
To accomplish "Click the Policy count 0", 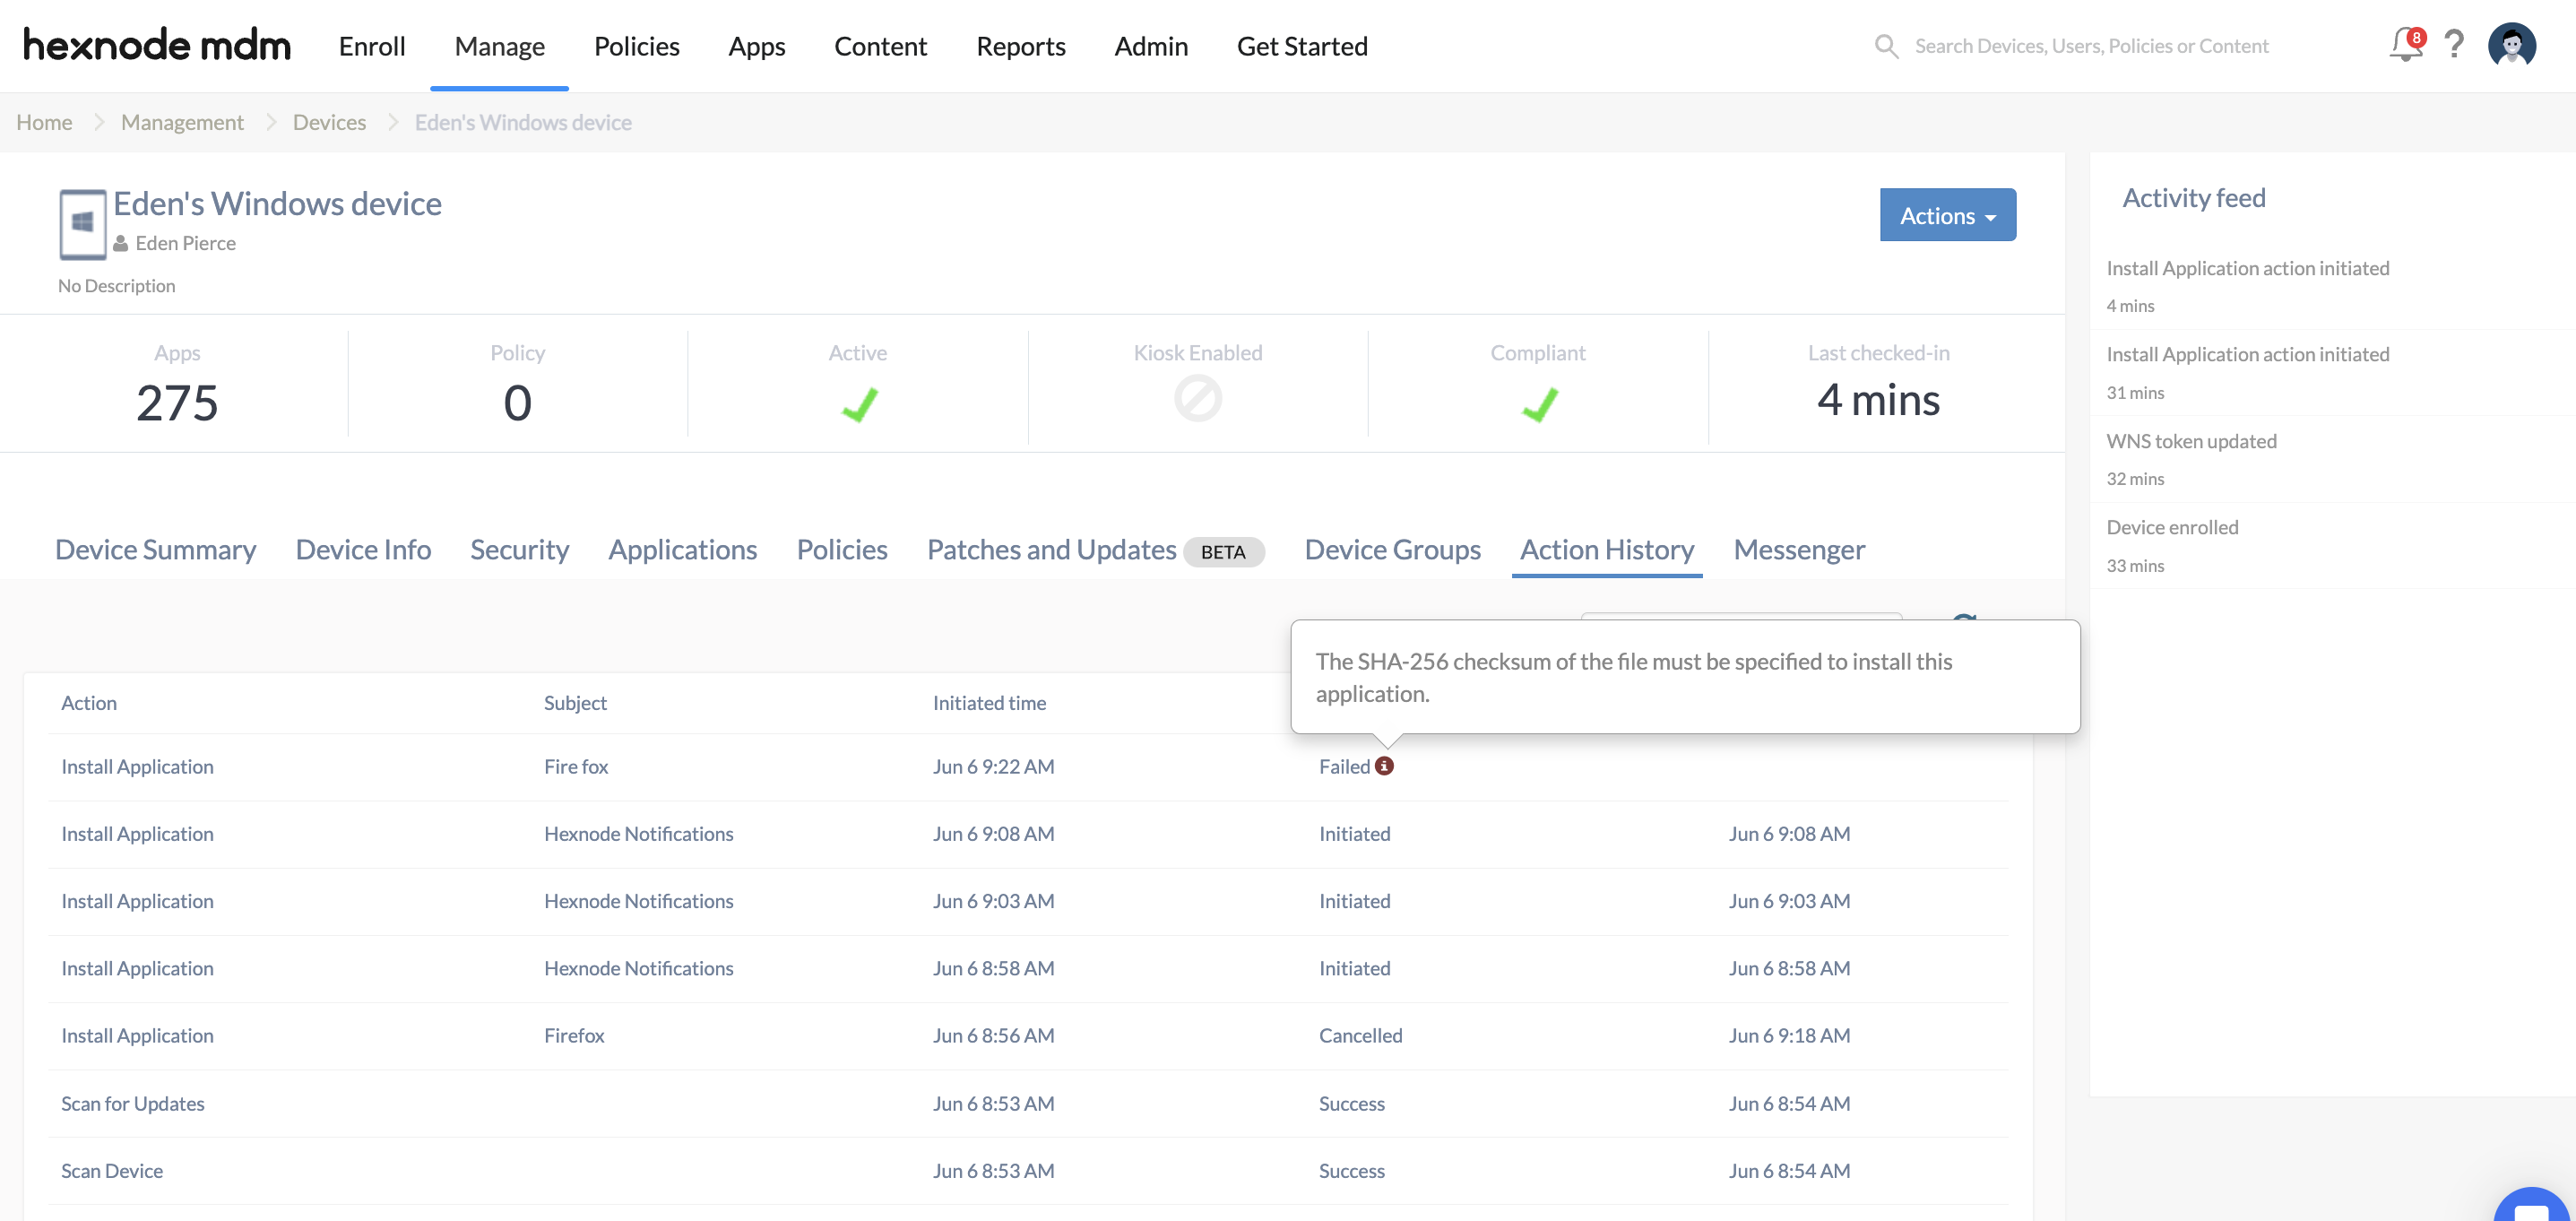I will pyautogui.click(x=517, y=403).
